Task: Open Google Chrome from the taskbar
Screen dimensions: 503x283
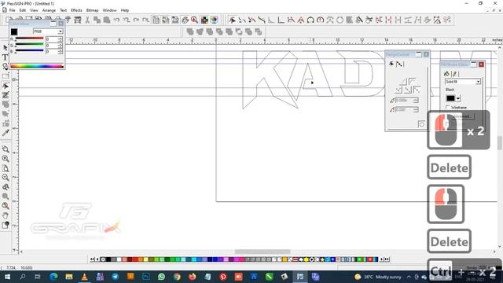Action: pos(177,277)
